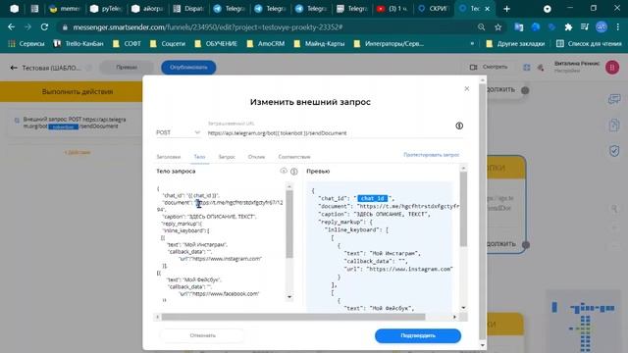This screenshot has height=353, width=628.
Task: Switch to the Заголовки tab
Action: 168,157
